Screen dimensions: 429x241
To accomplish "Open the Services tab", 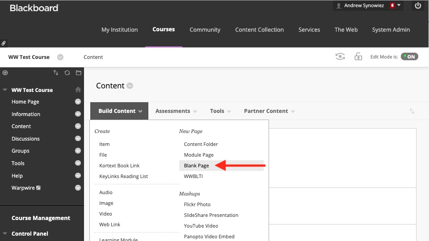I will (309, 29).
